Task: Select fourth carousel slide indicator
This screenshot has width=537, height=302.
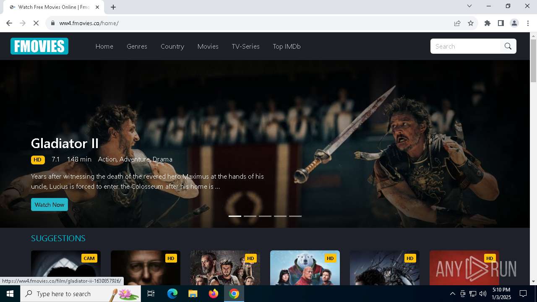Action: [280, 216]
